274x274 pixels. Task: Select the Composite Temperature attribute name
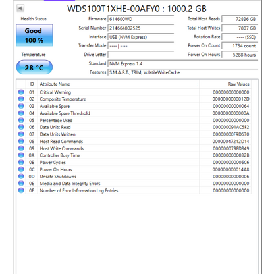pyautogui.click(x=63, y=99)
